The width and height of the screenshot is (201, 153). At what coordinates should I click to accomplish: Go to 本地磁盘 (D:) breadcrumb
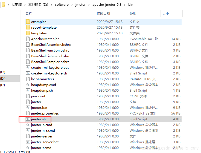38,5
